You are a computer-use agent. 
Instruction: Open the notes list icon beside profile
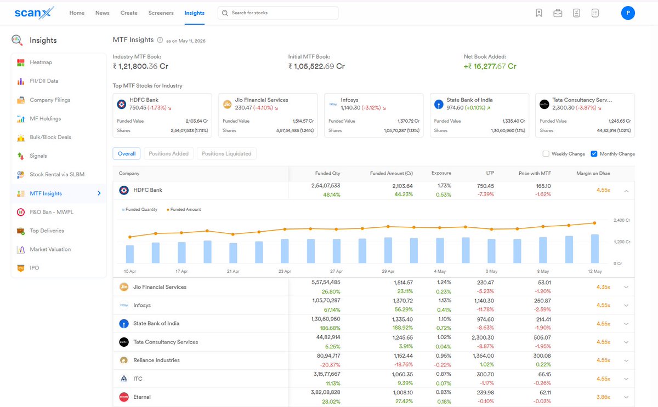pyautogui.click(x=595, y=13)
